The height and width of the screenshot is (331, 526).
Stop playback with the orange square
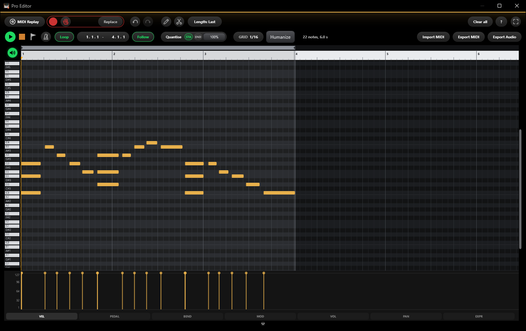[x=22, y=37]
